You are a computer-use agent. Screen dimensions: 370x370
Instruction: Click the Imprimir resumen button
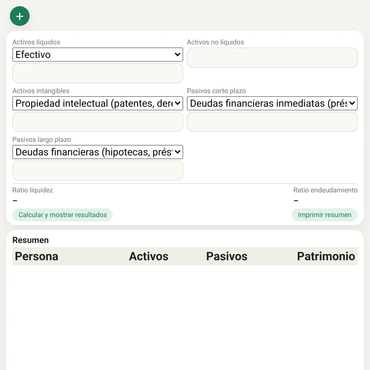click(324, 215)
